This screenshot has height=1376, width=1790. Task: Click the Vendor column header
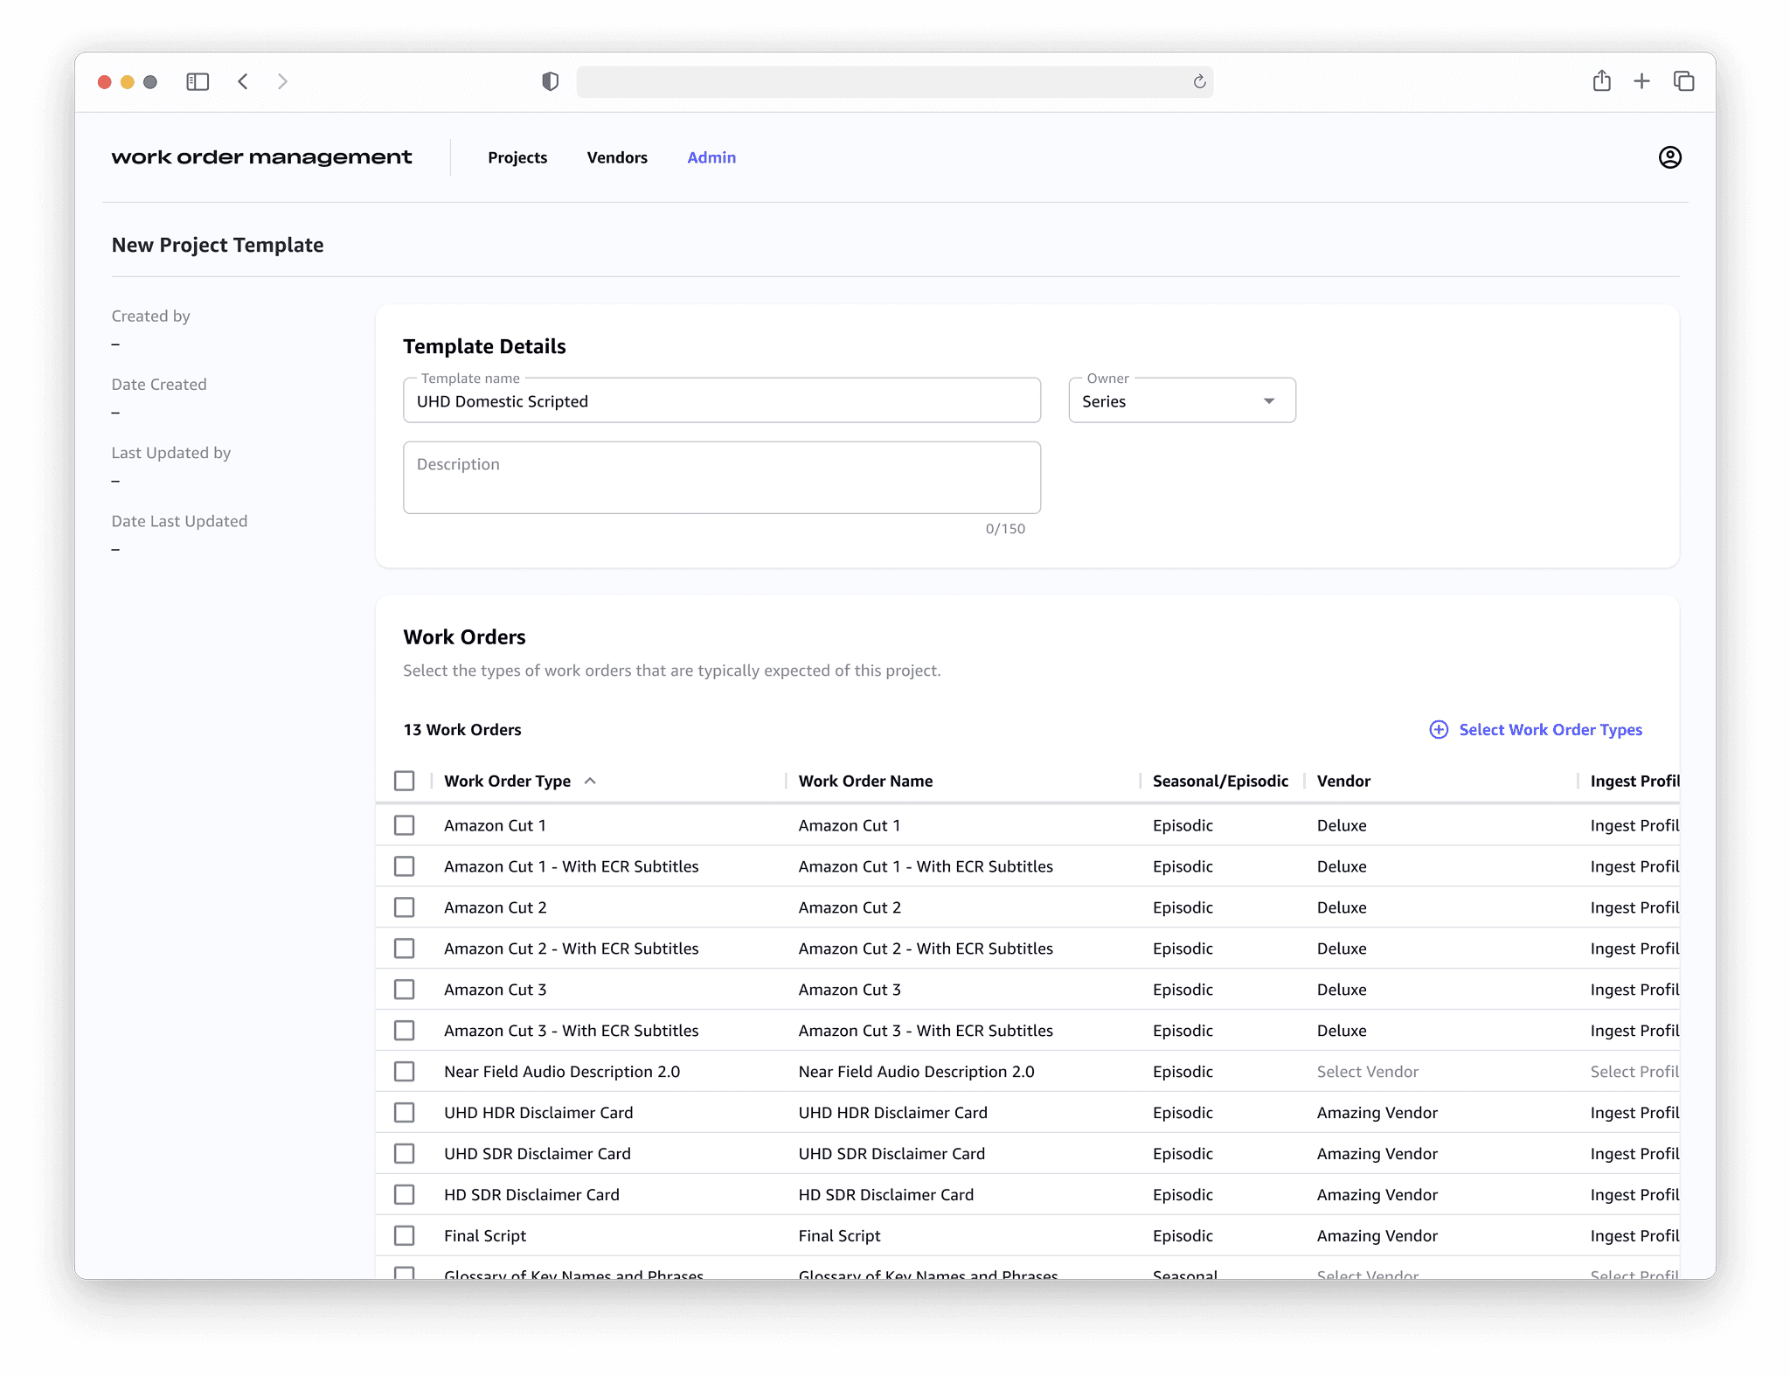[1343, 781]
